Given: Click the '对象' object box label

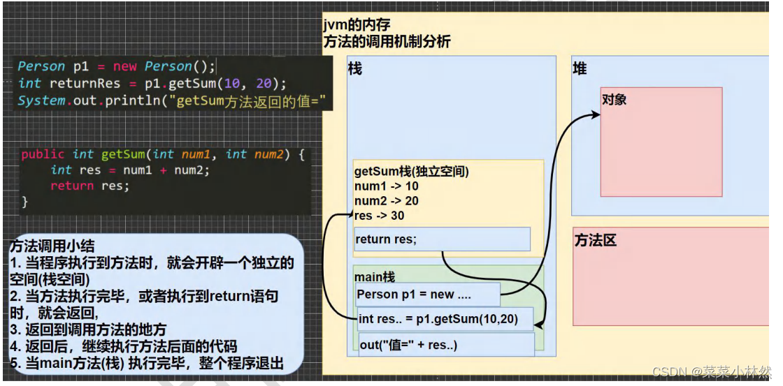Looking at the screenshot, I should click(615, 100).
